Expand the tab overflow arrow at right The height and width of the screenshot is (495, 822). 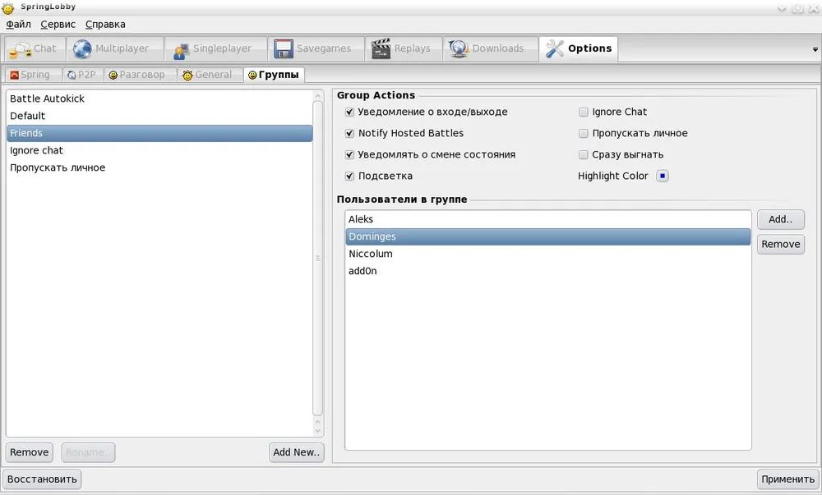pos(814,50)
